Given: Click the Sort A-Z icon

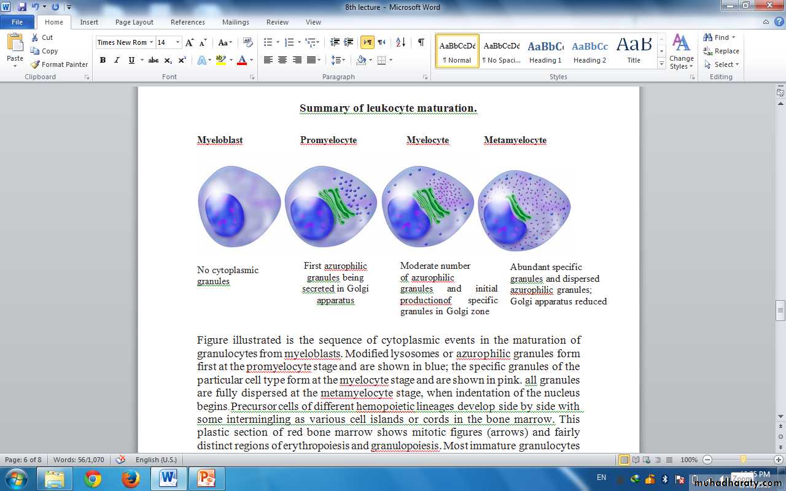Looking at the screenshot, I should pyautogui.click(x=400, y=42).
